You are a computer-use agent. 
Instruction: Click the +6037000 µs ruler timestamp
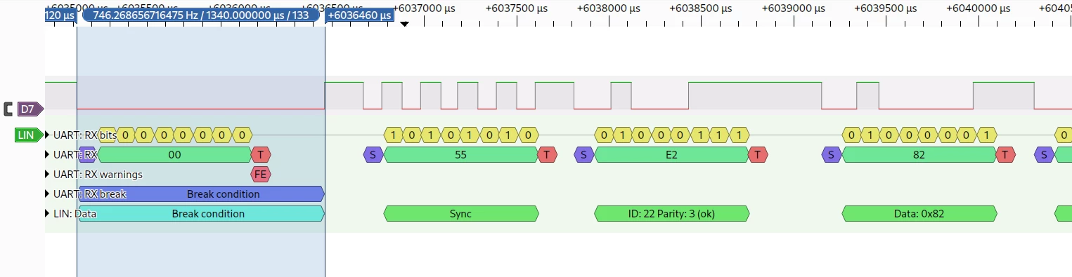click(425, 8)
